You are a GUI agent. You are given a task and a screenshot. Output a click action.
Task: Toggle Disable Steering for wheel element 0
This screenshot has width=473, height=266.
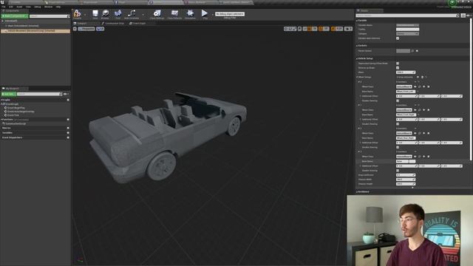point(398,100)
